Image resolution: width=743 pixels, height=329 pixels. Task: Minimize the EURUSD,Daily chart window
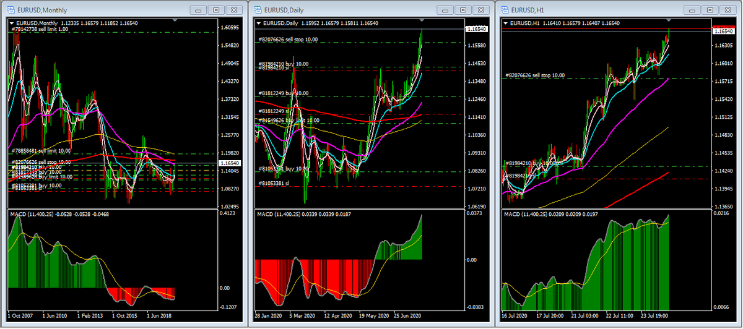coord(445,10)
